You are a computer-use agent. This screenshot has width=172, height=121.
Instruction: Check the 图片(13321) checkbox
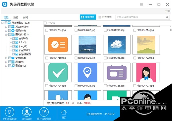pyautogui.click(x=10, y=35)
